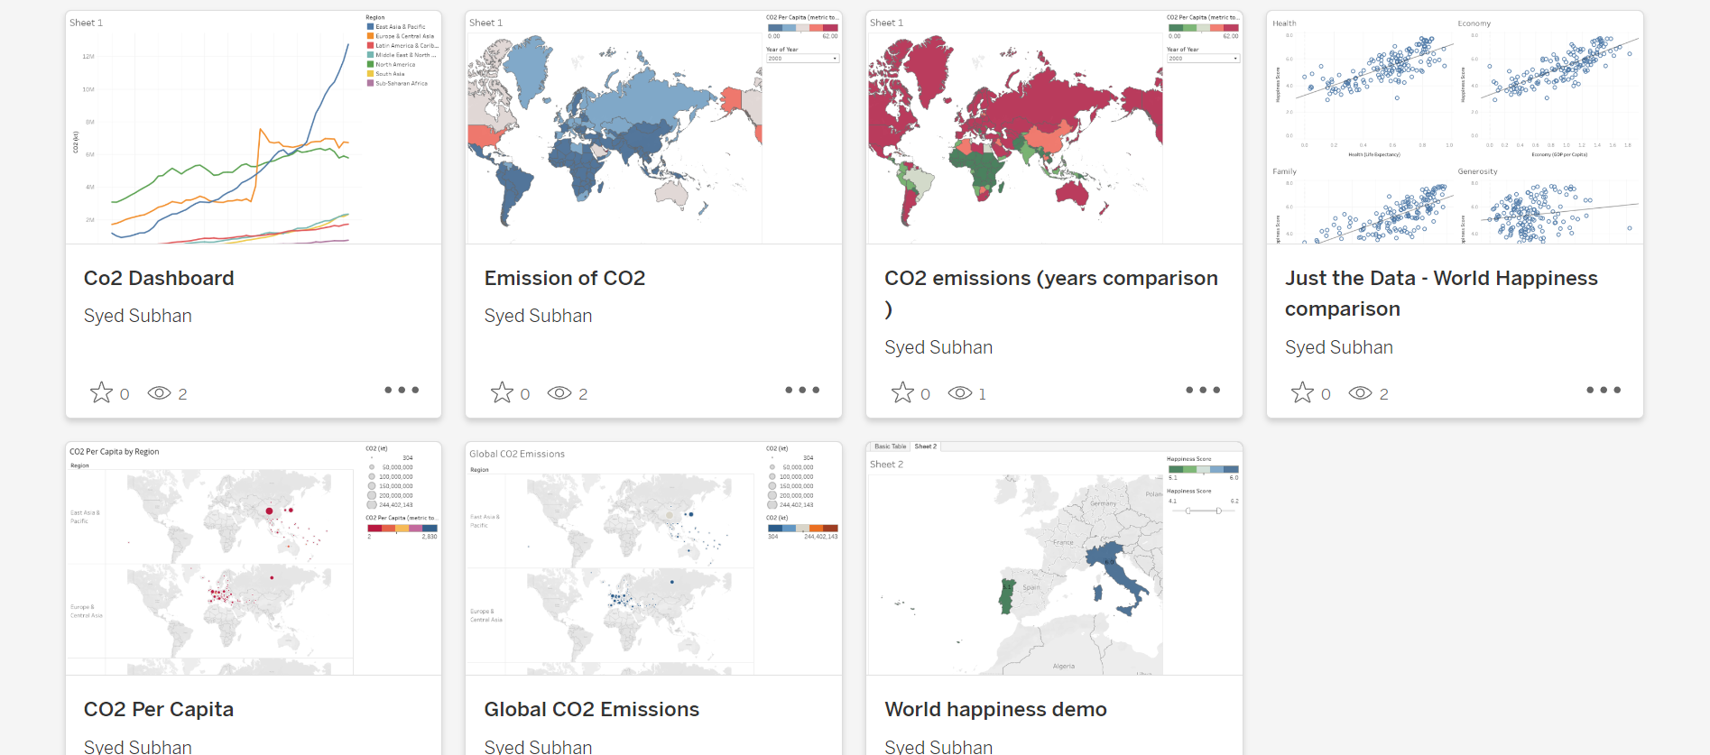
Task: Click eye icon on CO2 emissions years comparison
Action: click(x=960, y=393)
